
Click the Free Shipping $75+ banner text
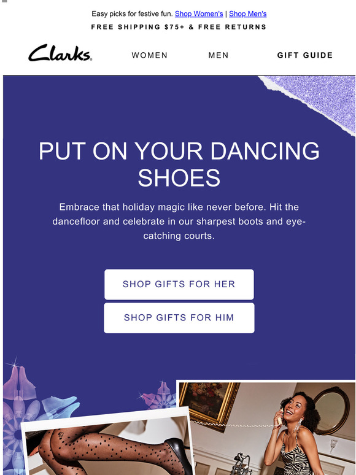click(x=179, y=27)
